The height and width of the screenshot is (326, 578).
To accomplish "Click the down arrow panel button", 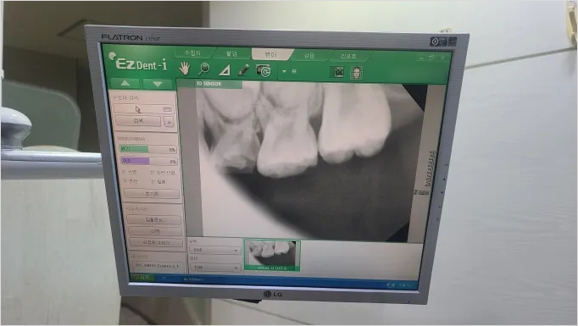I will click(158, 85).
